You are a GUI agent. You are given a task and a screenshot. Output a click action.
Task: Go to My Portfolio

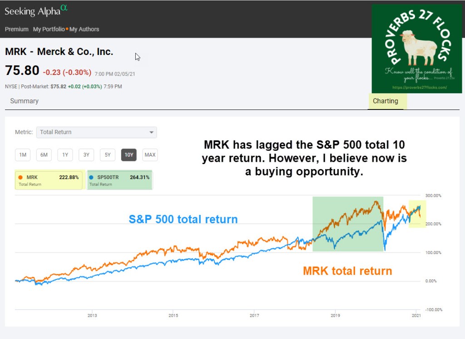[49, 29]
